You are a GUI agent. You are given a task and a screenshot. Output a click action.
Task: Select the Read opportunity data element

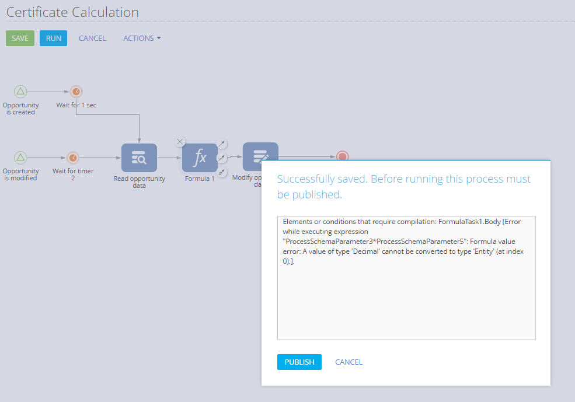coord(139,158)
